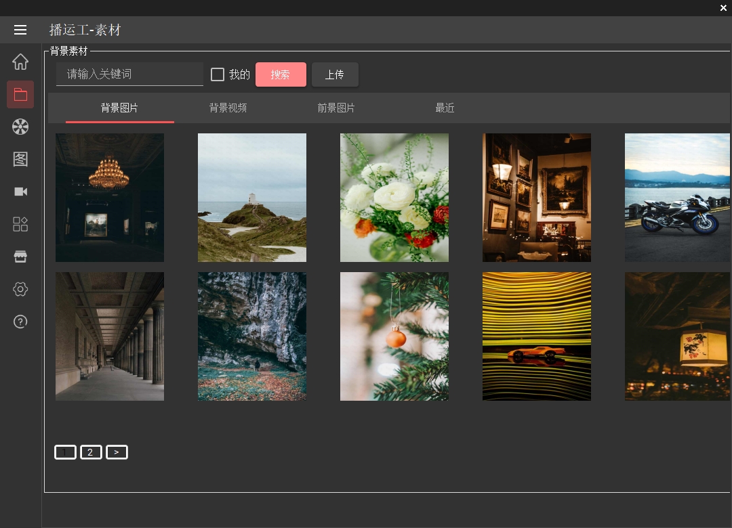This screenshot has width=732, height=528.
Task: Toggle the 我的 checkbox
Action: (218, 74)
